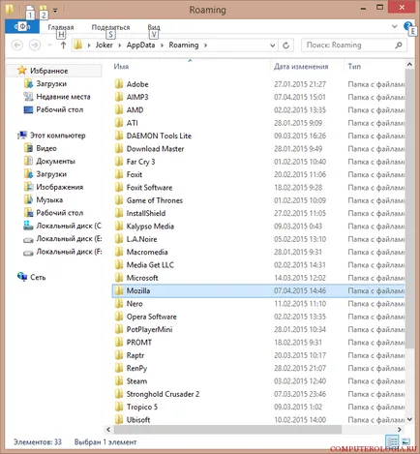Open the Вид ribbon tab

point(154,27)
